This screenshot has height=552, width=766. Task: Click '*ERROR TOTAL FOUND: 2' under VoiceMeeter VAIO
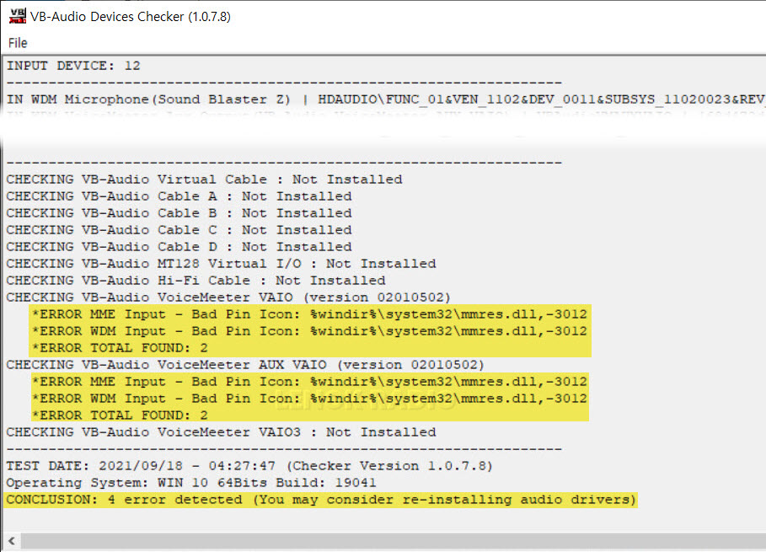[120, 348]
